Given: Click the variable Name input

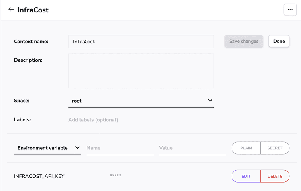Looking at the screenshot, I should pyautogui.click(x=120, y=148).
